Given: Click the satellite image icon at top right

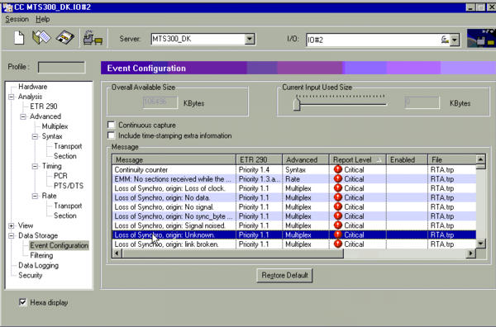Looking at the screenshot, I should pos(481,39).
